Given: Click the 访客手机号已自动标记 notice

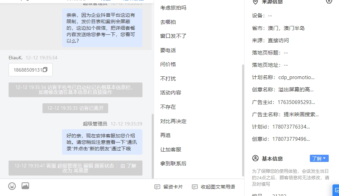Looking at the screenshot, I should click(75, 90).
